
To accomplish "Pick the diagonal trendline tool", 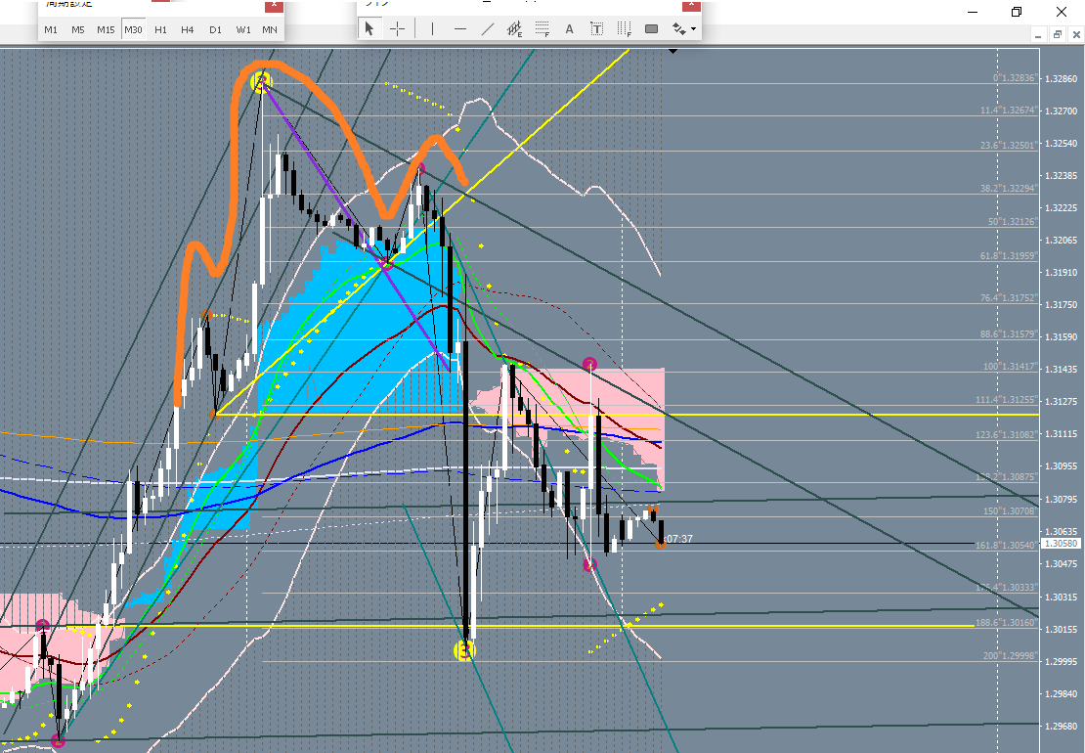I will tap(488, 29).
